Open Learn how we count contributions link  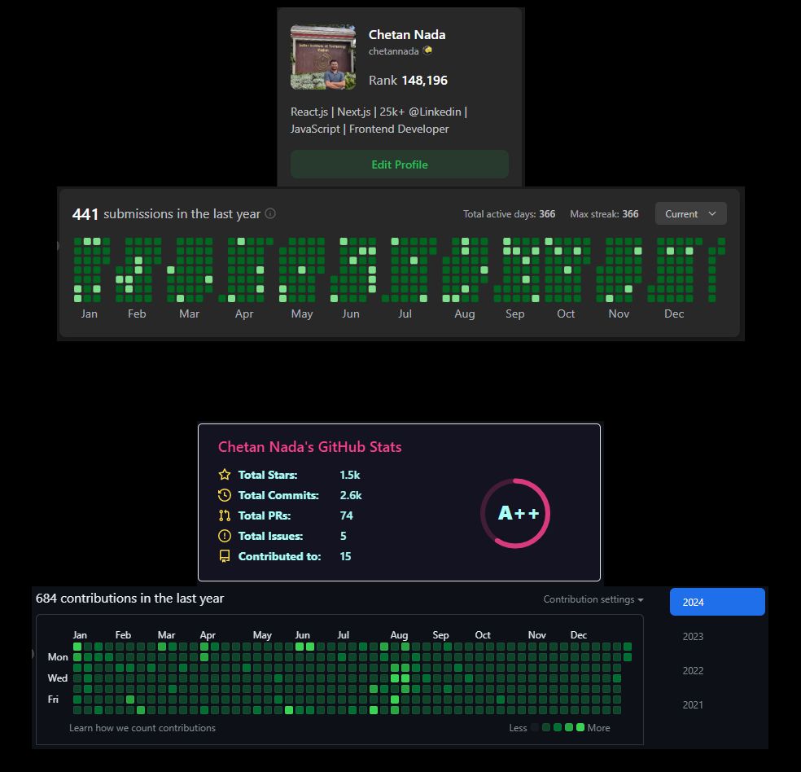(x=142, y=728)
